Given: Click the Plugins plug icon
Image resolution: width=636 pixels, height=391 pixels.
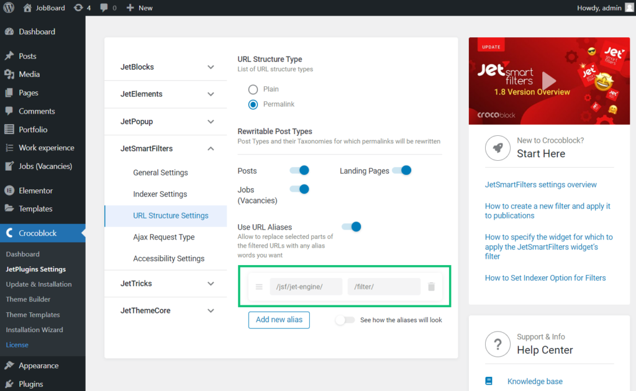Looking at the screenshot, I should [9, 384].
